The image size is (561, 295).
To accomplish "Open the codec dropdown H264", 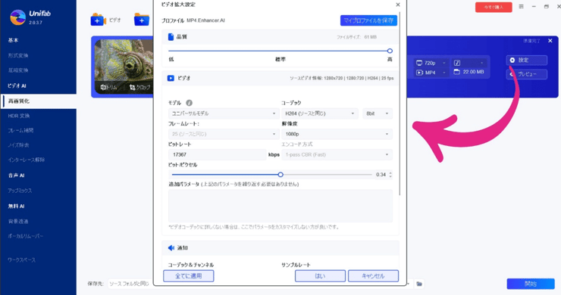I will tap(319, 113).
